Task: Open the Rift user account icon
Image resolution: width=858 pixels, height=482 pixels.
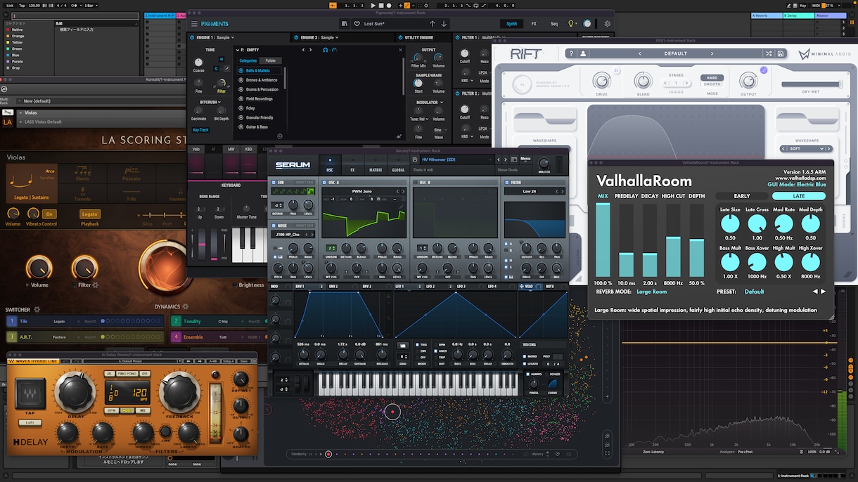Action: click(x=583, y=53)
